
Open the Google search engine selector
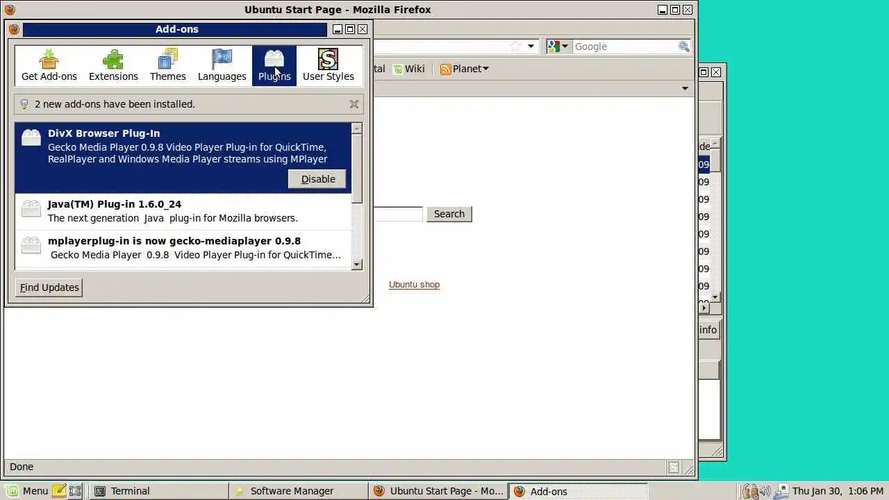[x=558, y=47]
